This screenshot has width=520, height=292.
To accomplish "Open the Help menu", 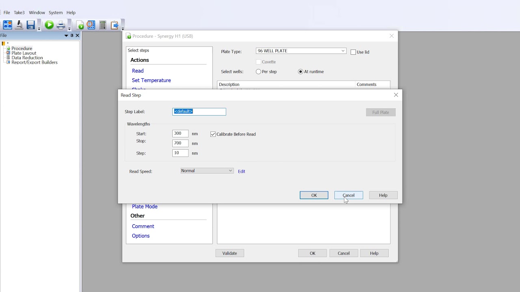I will (x=71, y=13).
